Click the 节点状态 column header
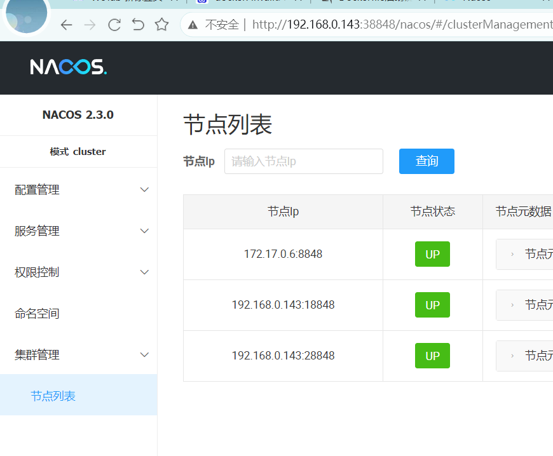The image size is (553, 456). click(x=433, y=211)
